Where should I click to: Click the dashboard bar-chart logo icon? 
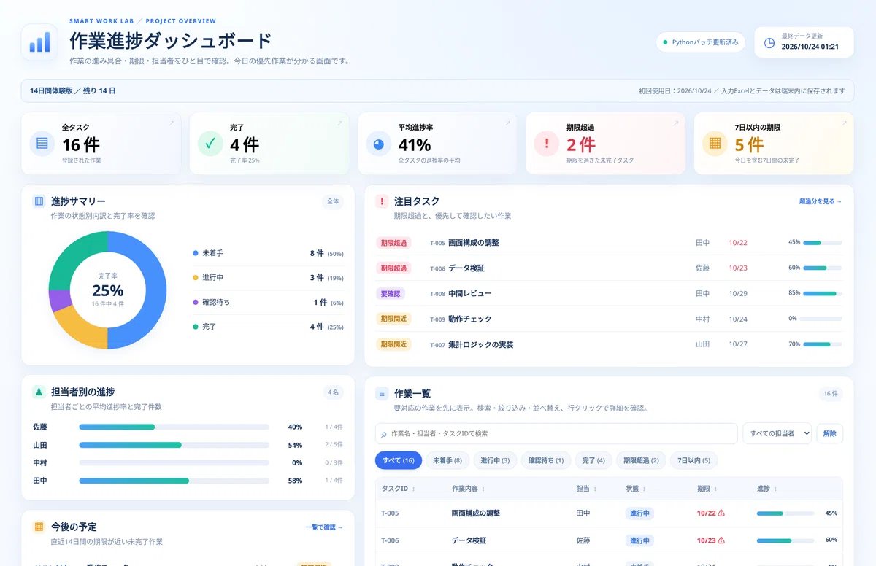pyautogui.click(x=40, y=42)
